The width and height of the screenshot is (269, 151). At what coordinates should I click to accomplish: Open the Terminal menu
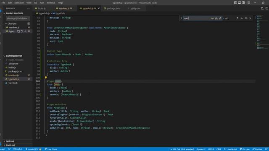coord(51,3)
